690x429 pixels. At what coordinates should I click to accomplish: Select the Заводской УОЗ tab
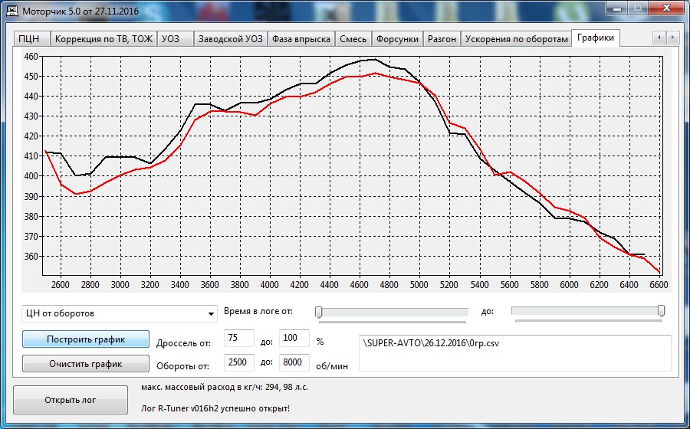(x=229, y=39)
